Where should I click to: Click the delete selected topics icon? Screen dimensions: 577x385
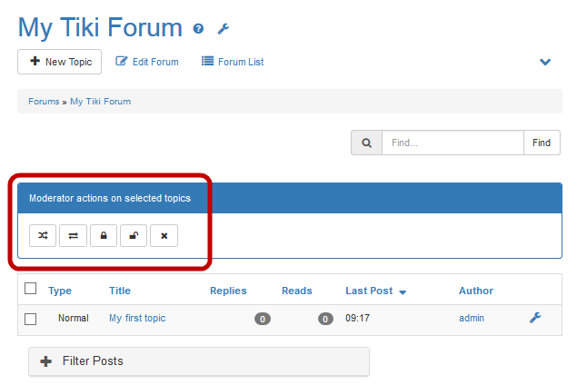pyautogui.click(x=164, y=236)
